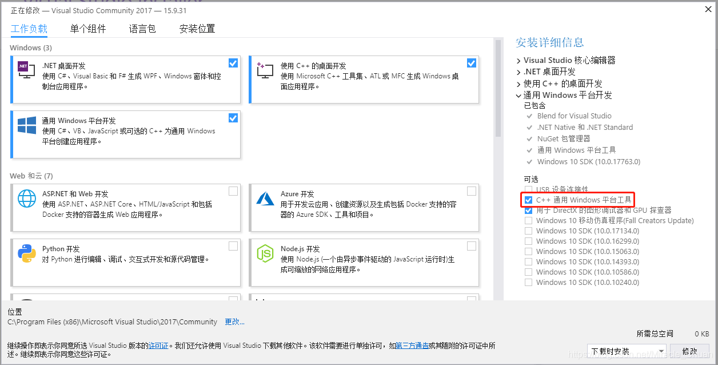Switch to the 单个组件 tab
This screenshot has width=718, height=365.
[88, 29]
